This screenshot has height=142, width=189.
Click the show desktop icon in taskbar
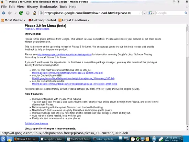(x=120, y=139)
